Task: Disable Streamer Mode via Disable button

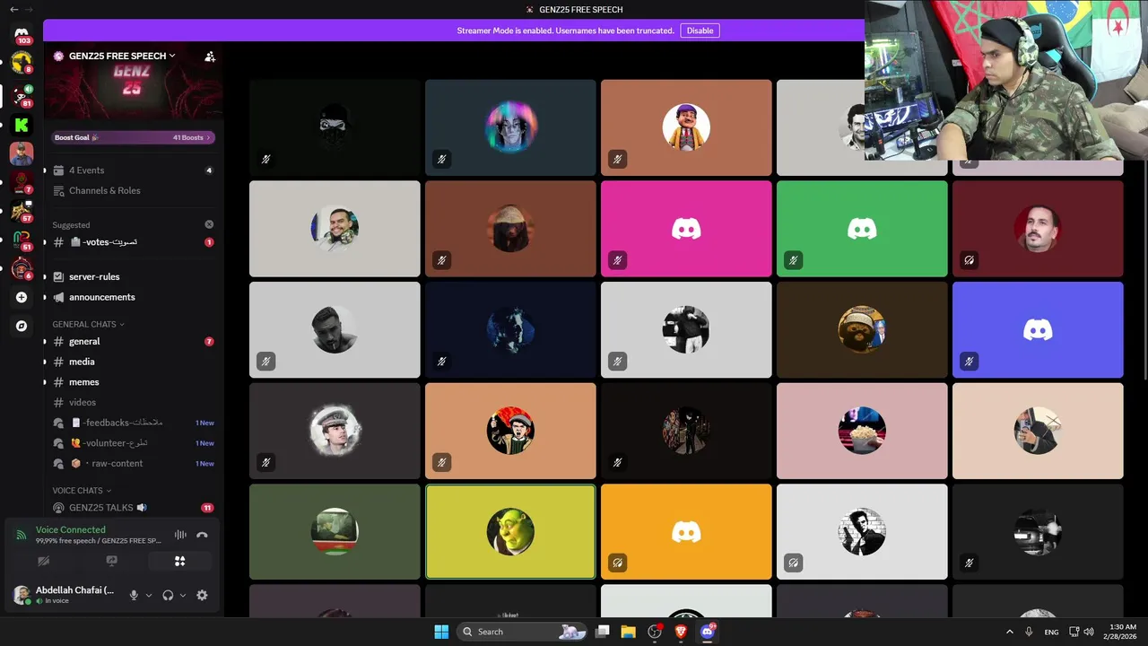Action: coord(700,31)
